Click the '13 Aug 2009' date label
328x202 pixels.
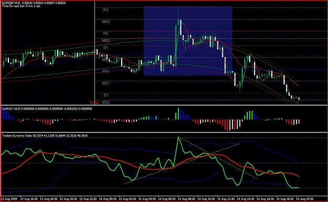click(9, 199)
